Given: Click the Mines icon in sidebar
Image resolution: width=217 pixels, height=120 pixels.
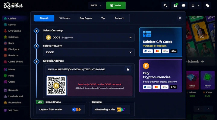Looking at the screenshot, I should (x=5, y=69).
